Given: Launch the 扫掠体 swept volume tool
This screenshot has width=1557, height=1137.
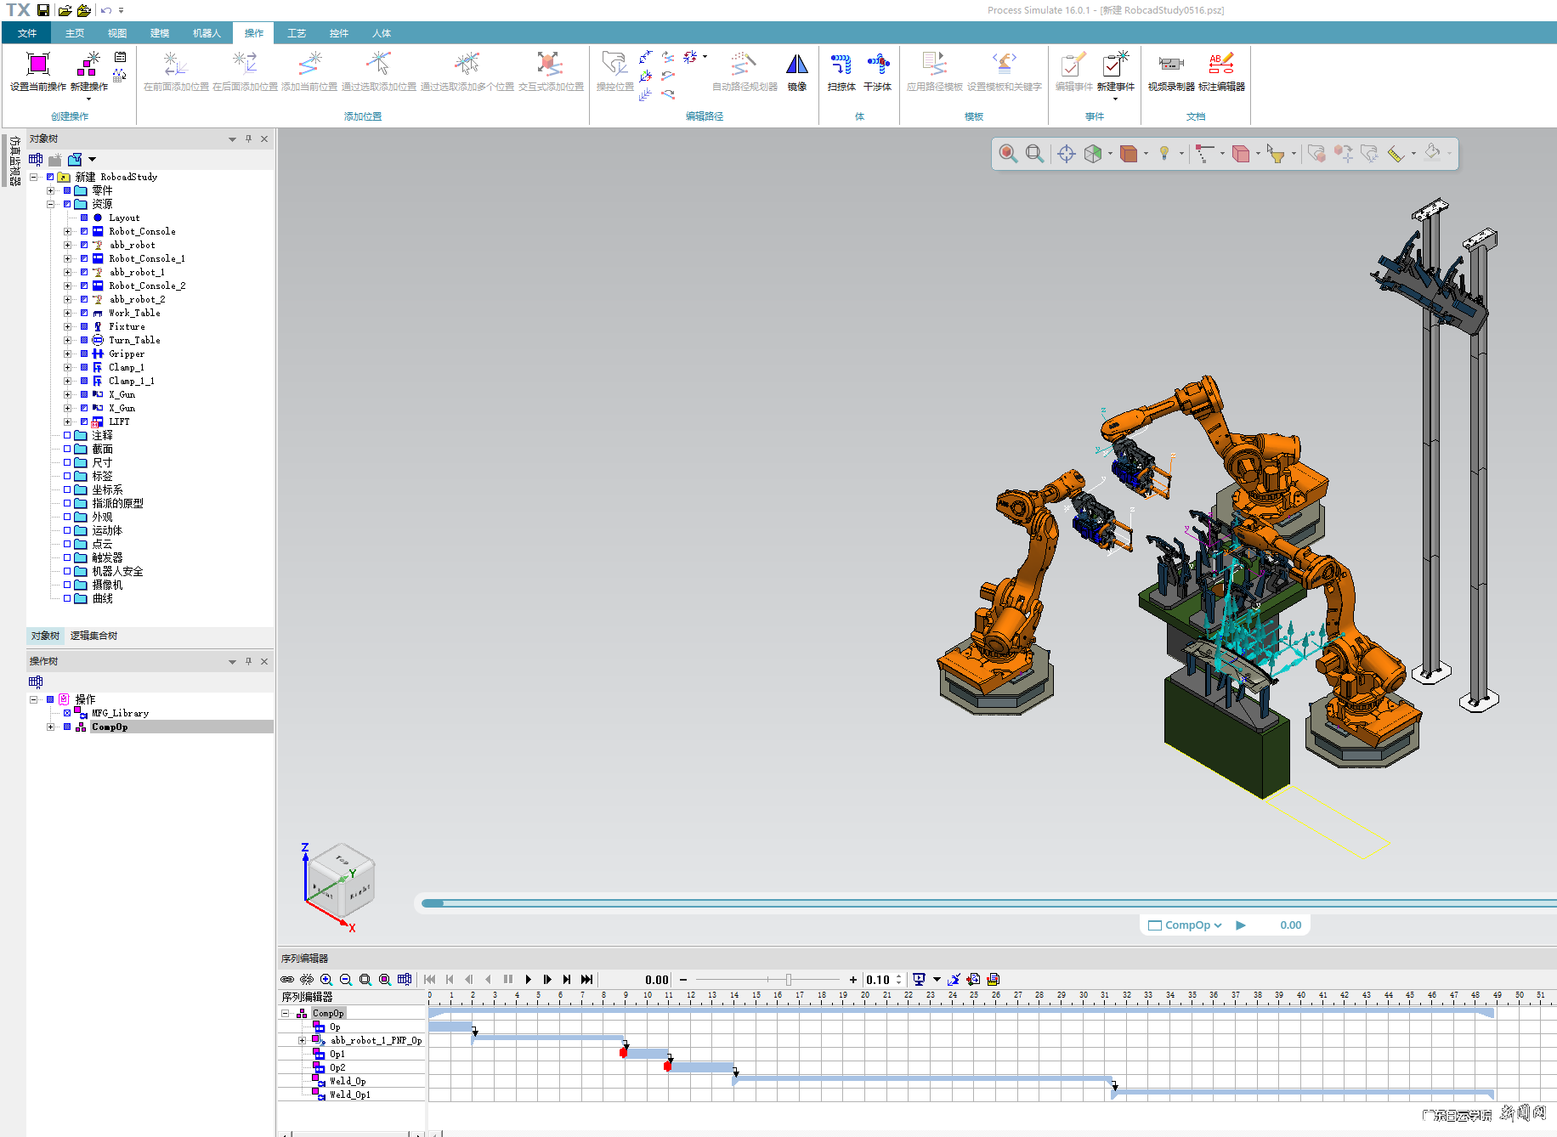Looking at the screenshot, I should point(841,65).
